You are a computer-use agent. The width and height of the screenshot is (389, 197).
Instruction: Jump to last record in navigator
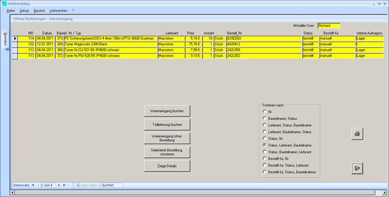[x=64, y=185]
